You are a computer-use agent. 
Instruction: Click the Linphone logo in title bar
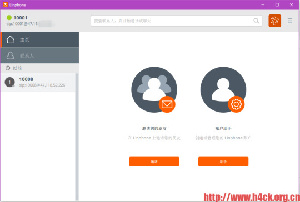pos(5,5)
